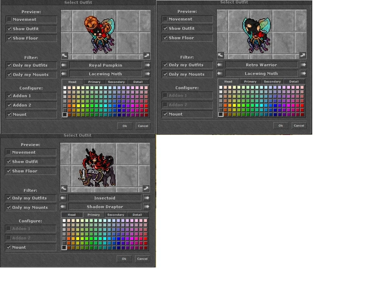Uncheck Show Floor in Royal Pumpkin window
The image size is (372, 299).
coord(31,38)
